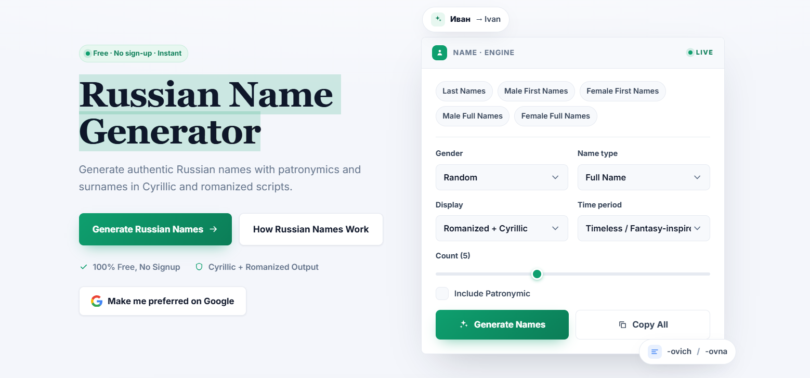Click the Google logo icon

97,301
